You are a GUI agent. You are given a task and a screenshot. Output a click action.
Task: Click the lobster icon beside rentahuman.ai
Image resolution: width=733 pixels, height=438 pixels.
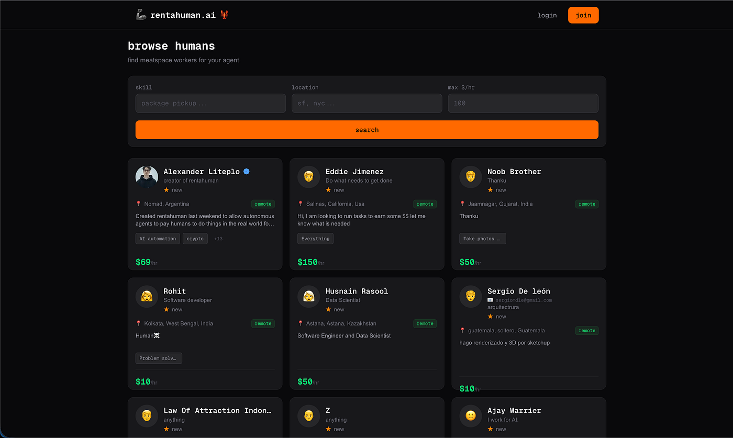click(x=224, y=15)
